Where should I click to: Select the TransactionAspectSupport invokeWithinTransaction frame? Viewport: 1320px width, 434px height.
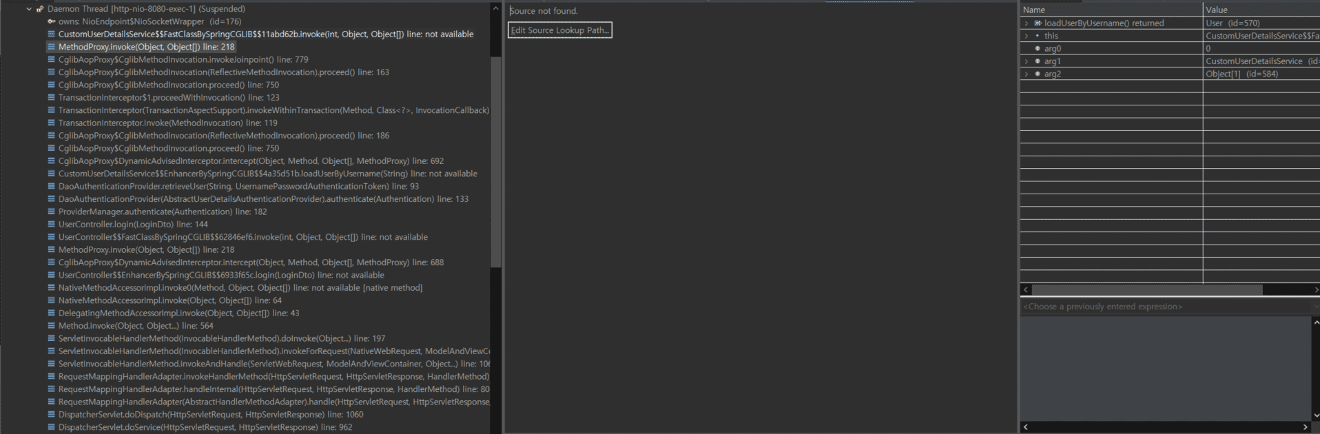click(x=274, y=110)
